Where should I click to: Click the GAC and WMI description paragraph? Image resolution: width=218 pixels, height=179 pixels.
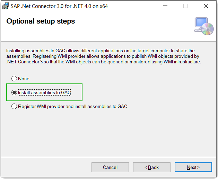coord(104,56)
